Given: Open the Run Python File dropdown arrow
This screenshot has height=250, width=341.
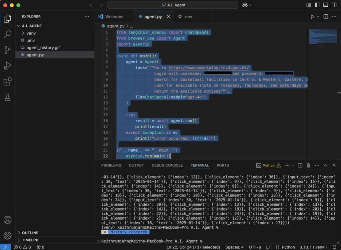Looking at the screenshot, I should pos(318,17).
